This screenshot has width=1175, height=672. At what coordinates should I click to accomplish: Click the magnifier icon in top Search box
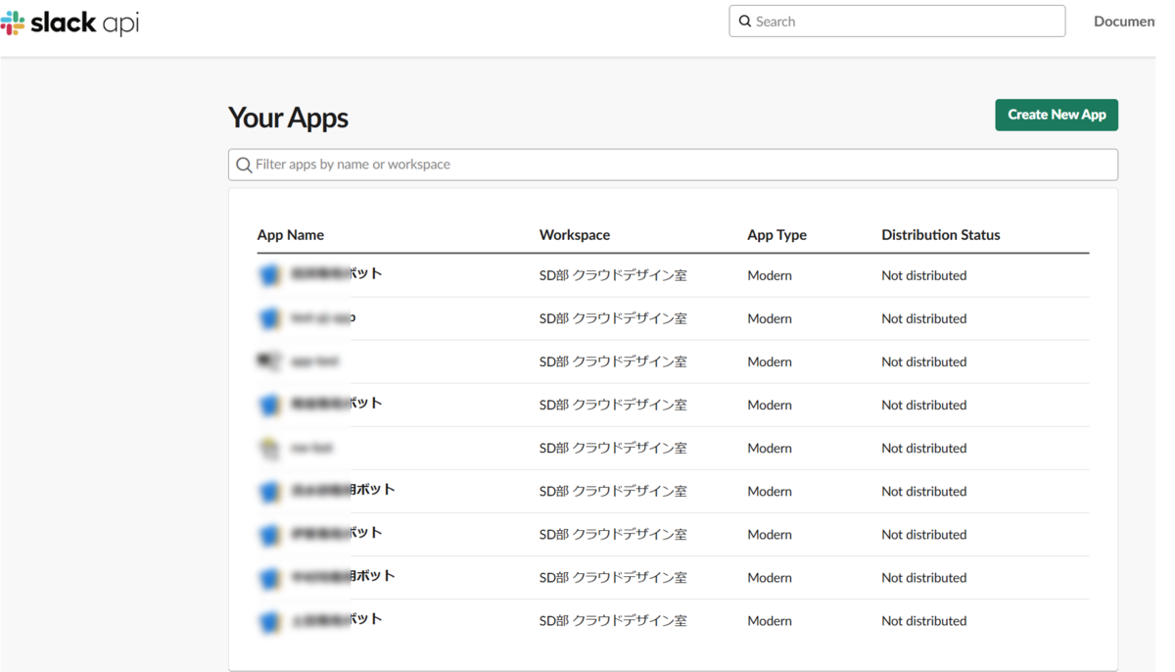pos(745,21)
